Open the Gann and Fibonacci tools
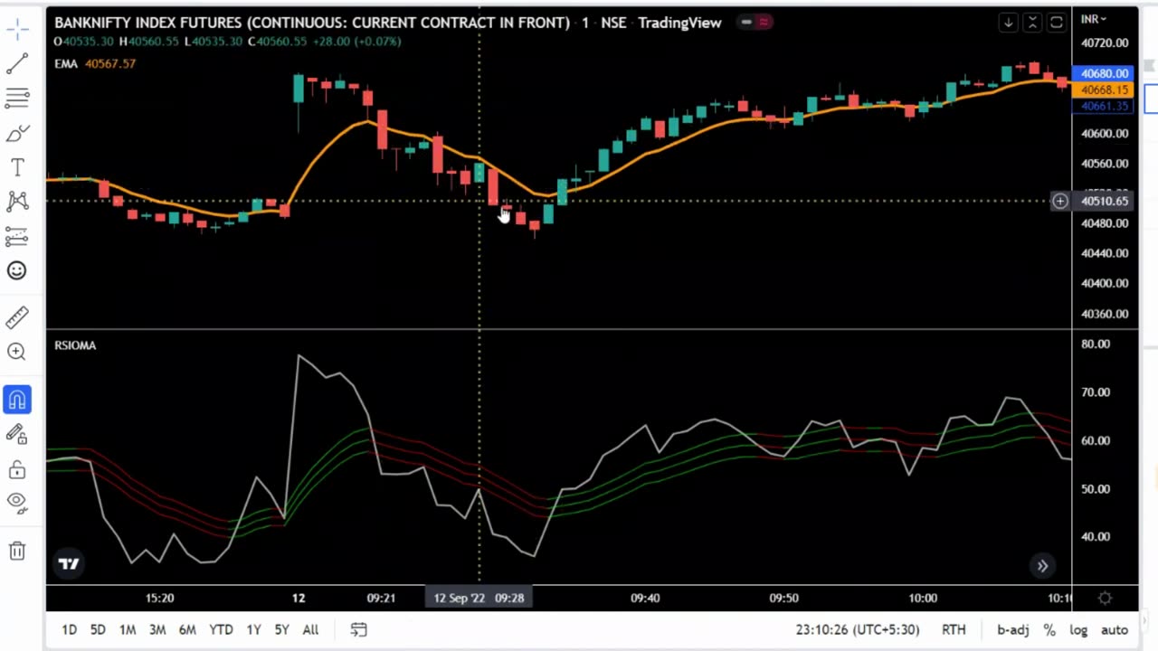 17,98
